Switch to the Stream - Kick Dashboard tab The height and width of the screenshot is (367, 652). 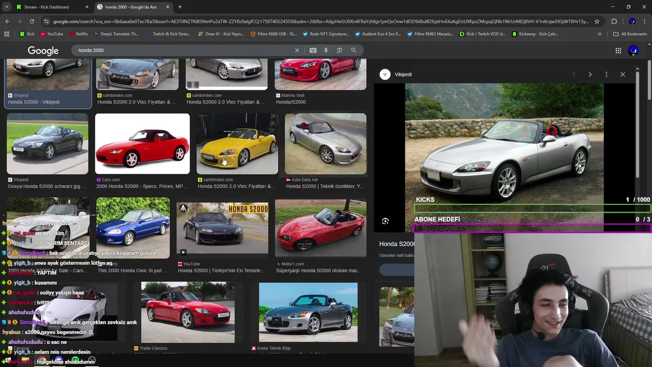tap(46, 7)
